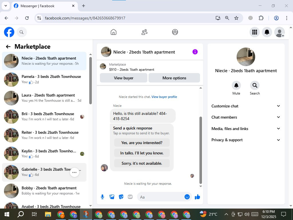Click the install app icon in address bar
This screenshot has width=293, height=220.
pyautogui.click(x=218, y=18)
